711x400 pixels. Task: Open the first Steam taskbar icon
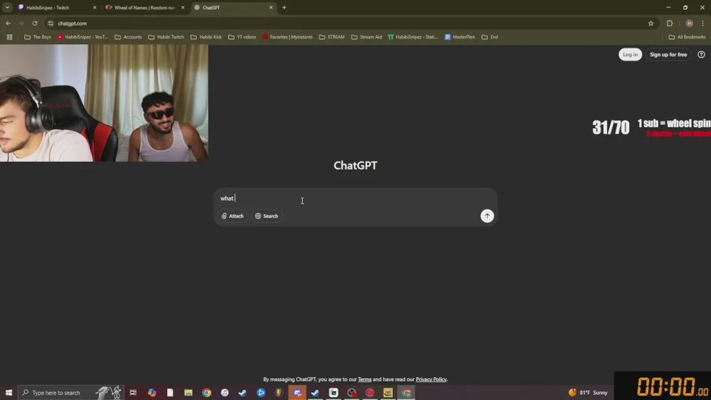(243, 393)
